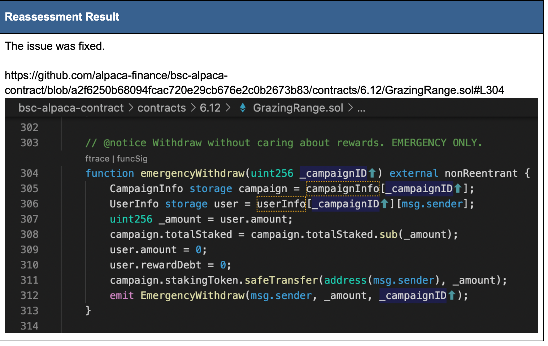The width and height of the screenshot is (548, 346).
Task: Open the GrazingRange.sol breadcrumb item
Action: [298, 108]
